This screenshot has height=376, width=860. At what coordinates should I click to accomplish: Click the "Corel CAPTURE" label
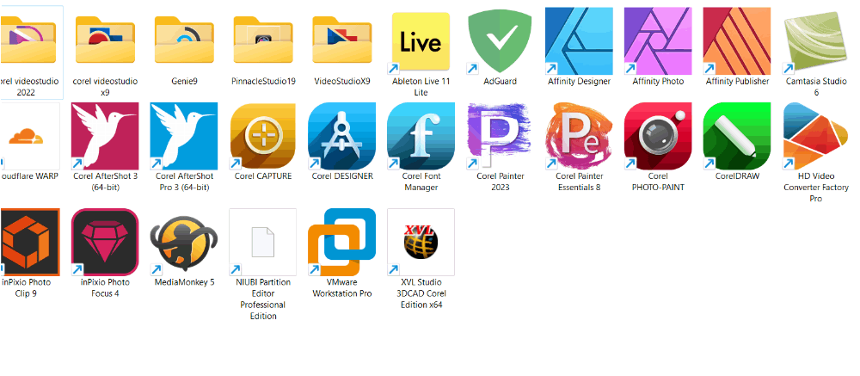(262, 176)
